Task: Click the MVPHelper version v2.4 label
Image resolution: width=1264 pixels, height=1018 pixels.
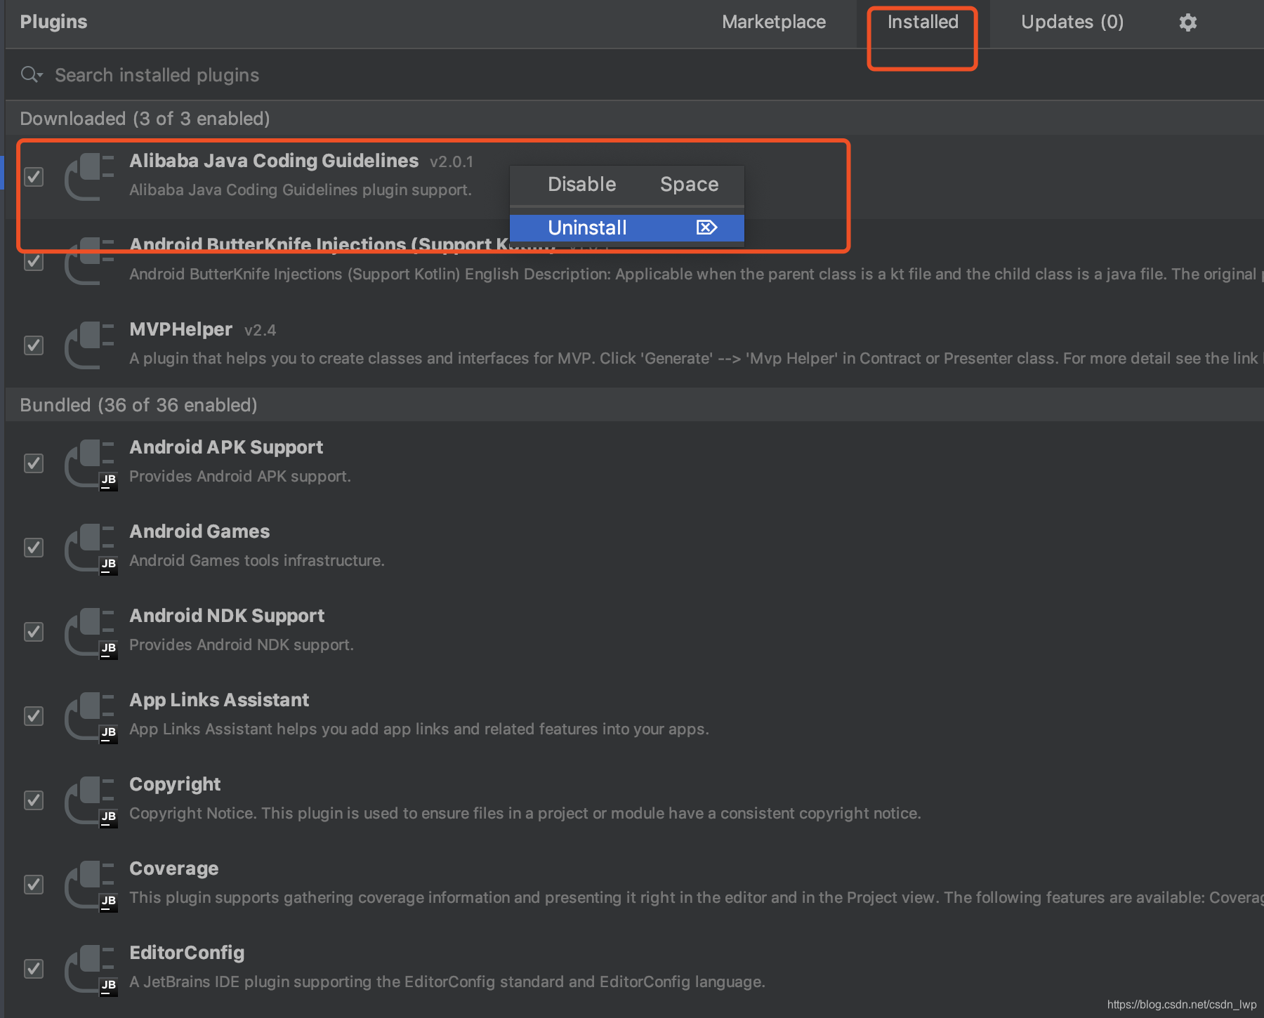Action: pyautogui.click(x=260, y=330)
